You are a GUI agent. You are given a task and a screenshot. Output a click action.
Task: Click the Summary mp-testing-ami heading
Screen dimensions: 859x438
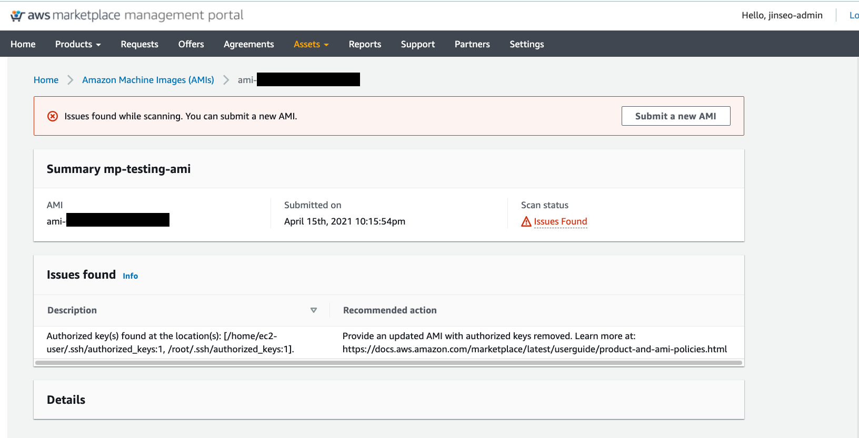(x=119, y=169)
